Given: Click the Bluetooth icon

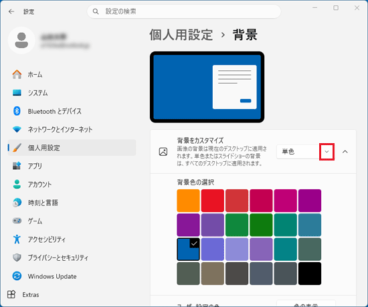Looking at the screenshot, I should (x=17, y=111).
